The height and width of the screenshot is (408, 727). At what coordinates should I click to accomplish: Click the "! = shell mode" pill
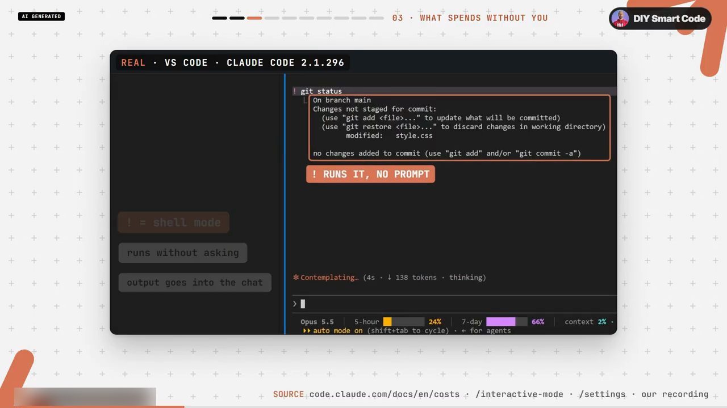tap(173, 223)
